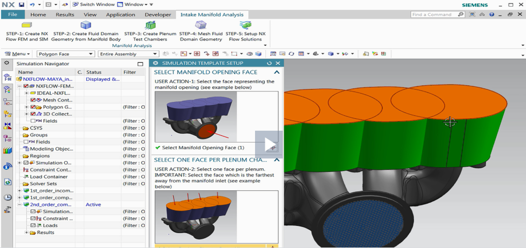Open the blue signal Web sidebar icon
Viewport: 526px width, 248px height.
(x=7, y=166)
